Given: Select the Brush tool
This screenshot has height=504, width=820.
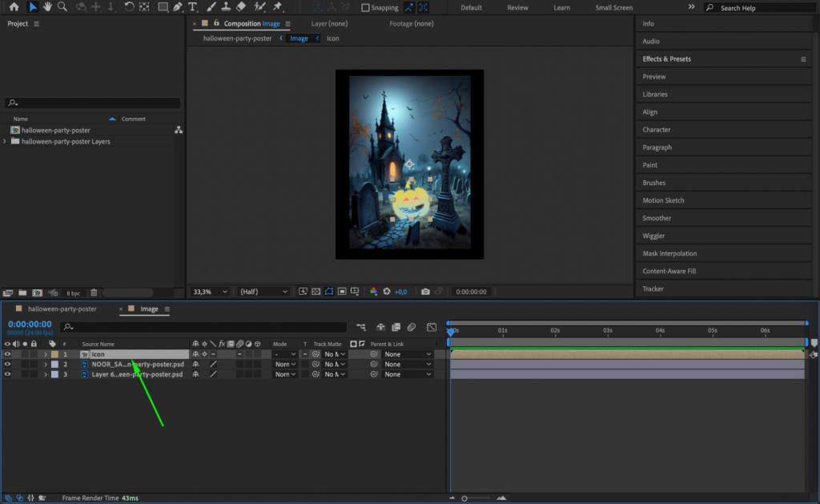Looking at the screenshot, I should pos(210,7).
